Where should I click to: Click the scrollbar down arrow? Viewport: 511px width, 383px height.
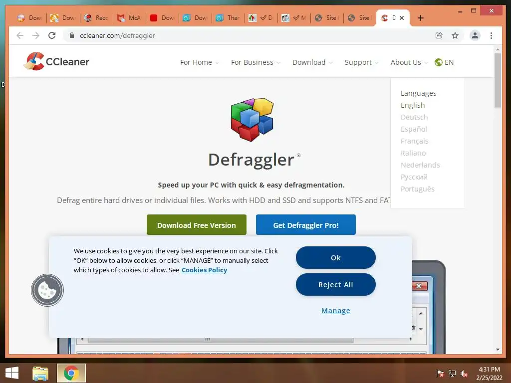coord(498,350)
